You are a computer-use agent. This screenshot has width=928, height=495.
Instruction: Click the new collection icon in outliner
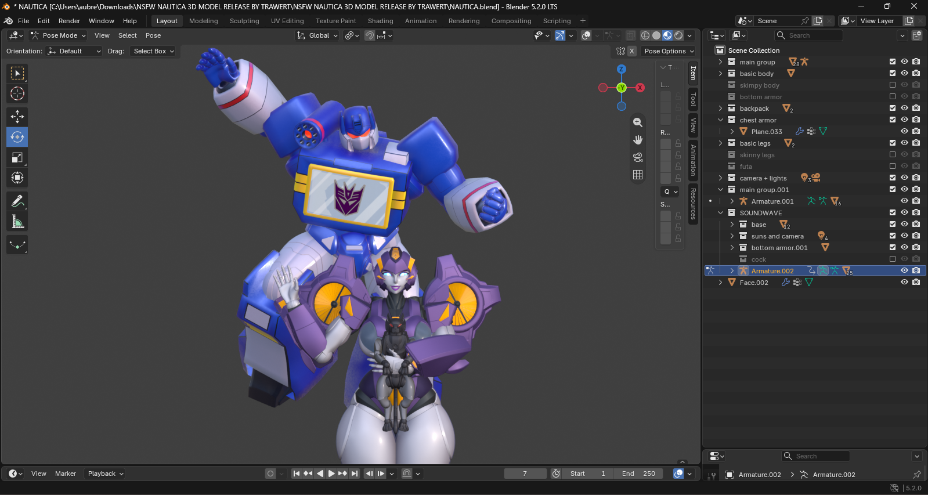(x=917, y=35)
